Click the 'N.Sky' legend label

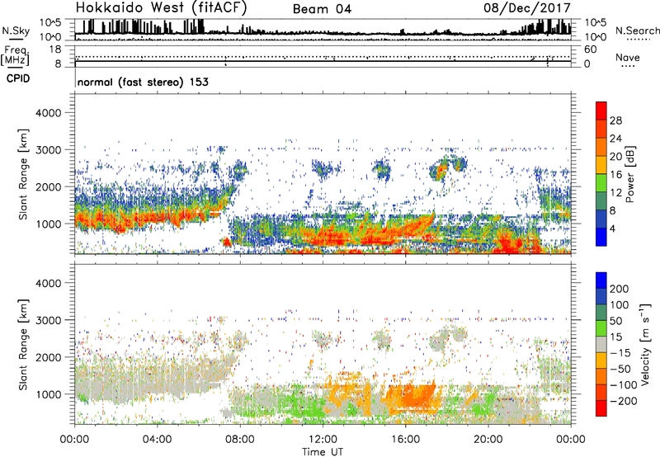coord(16,31)
